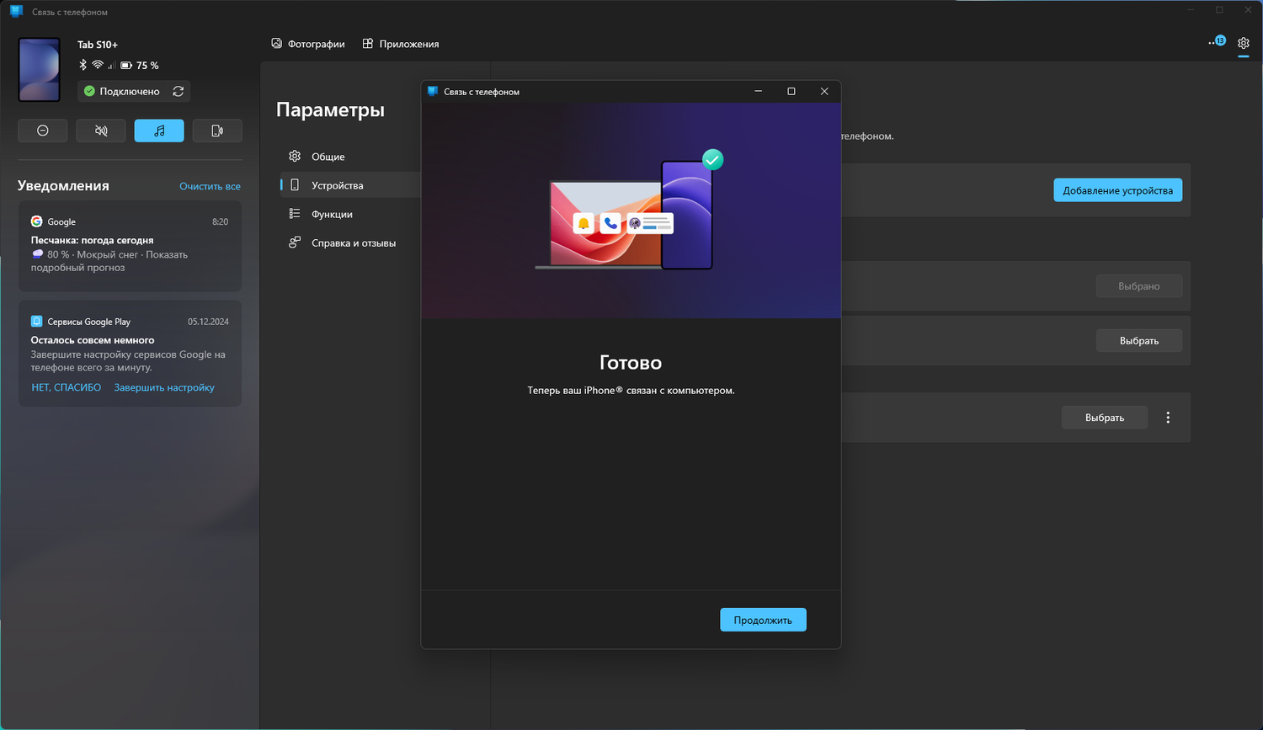Click НЕТ, СПАСИБО in the Google Play notification
The height and width of the screenshot is (730, 1263).
67,387
